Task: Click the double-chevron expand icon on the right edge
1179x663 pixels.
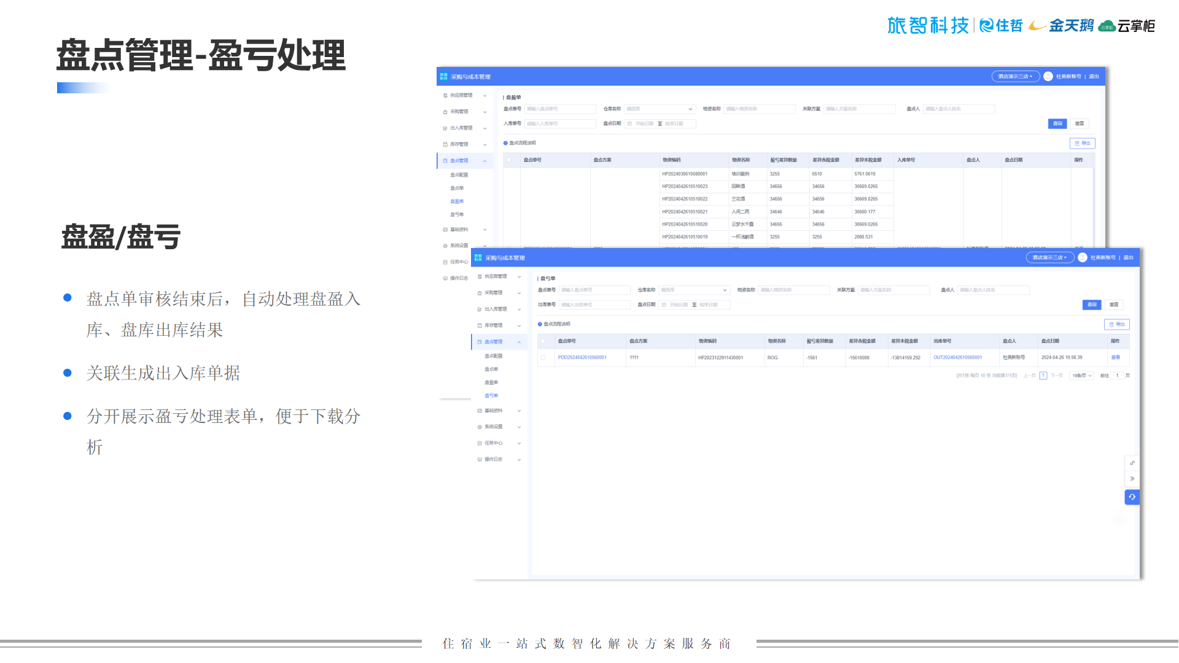Action: [1132, 479]
